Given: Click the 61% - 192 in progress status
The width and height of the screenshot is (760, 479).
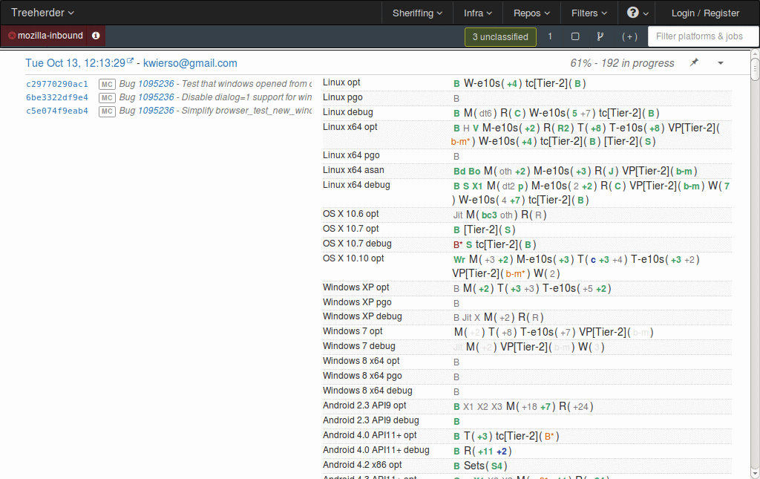Looking at the screenshot, I should point(623,63).
